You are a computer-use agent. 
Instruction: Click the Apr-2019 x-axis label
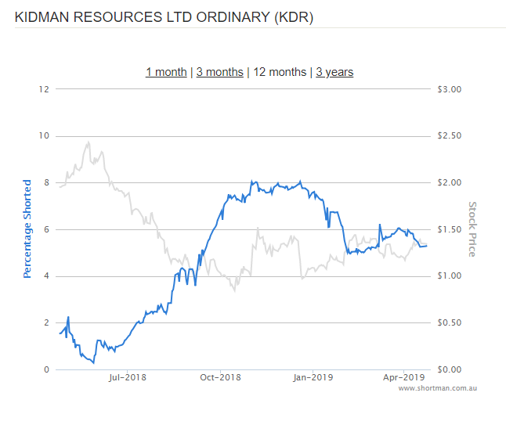coord(403,377)
